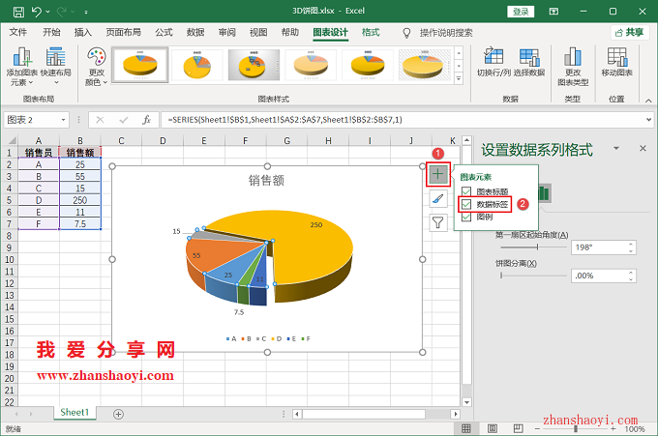Open the undo history dropdown arrow
Viewport: 658px width, 436px height.
pos(47,12)
